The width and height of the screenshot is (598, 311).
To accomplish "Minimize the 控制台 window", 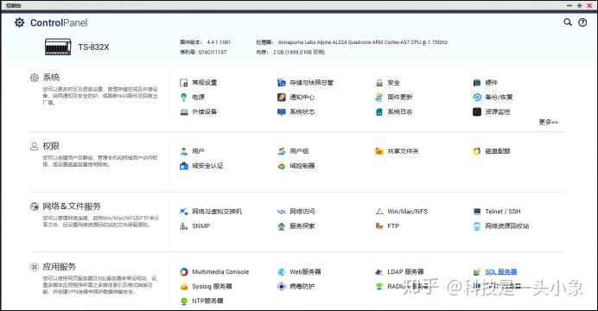I will tap(569, 5).
